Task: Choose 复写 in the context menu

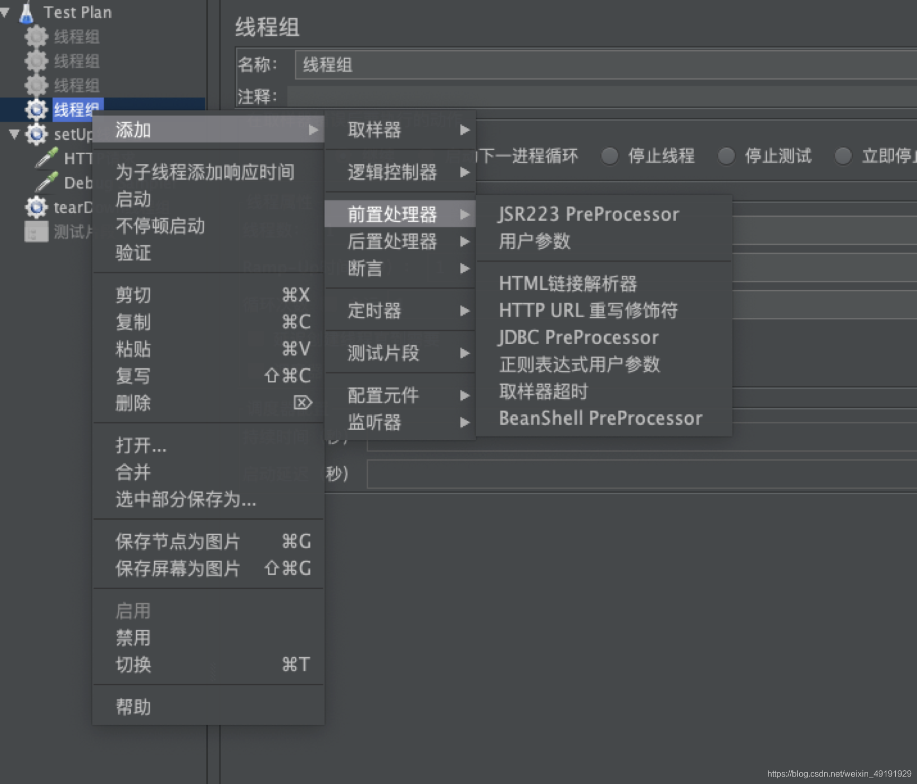Action: (x=208, y=376)
